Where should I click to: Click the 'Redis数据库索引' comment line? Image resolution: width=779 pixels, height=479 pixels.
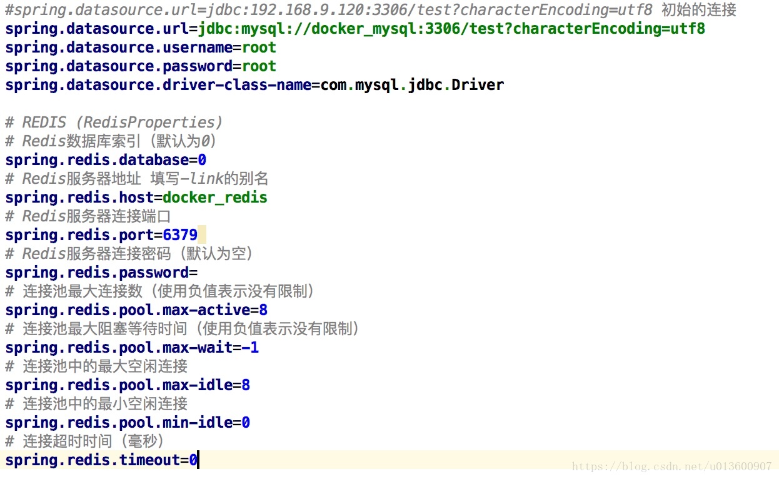[x=111, y=141]
